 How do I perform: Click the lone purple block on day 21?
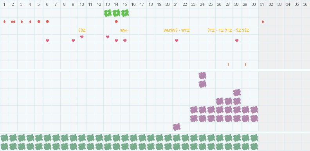(177, 127)
